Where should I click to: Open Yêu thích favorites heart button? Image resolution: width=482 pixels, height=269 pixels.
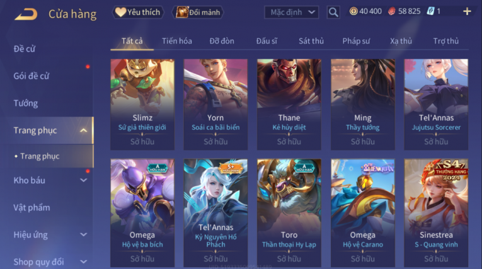pos(138,13)
